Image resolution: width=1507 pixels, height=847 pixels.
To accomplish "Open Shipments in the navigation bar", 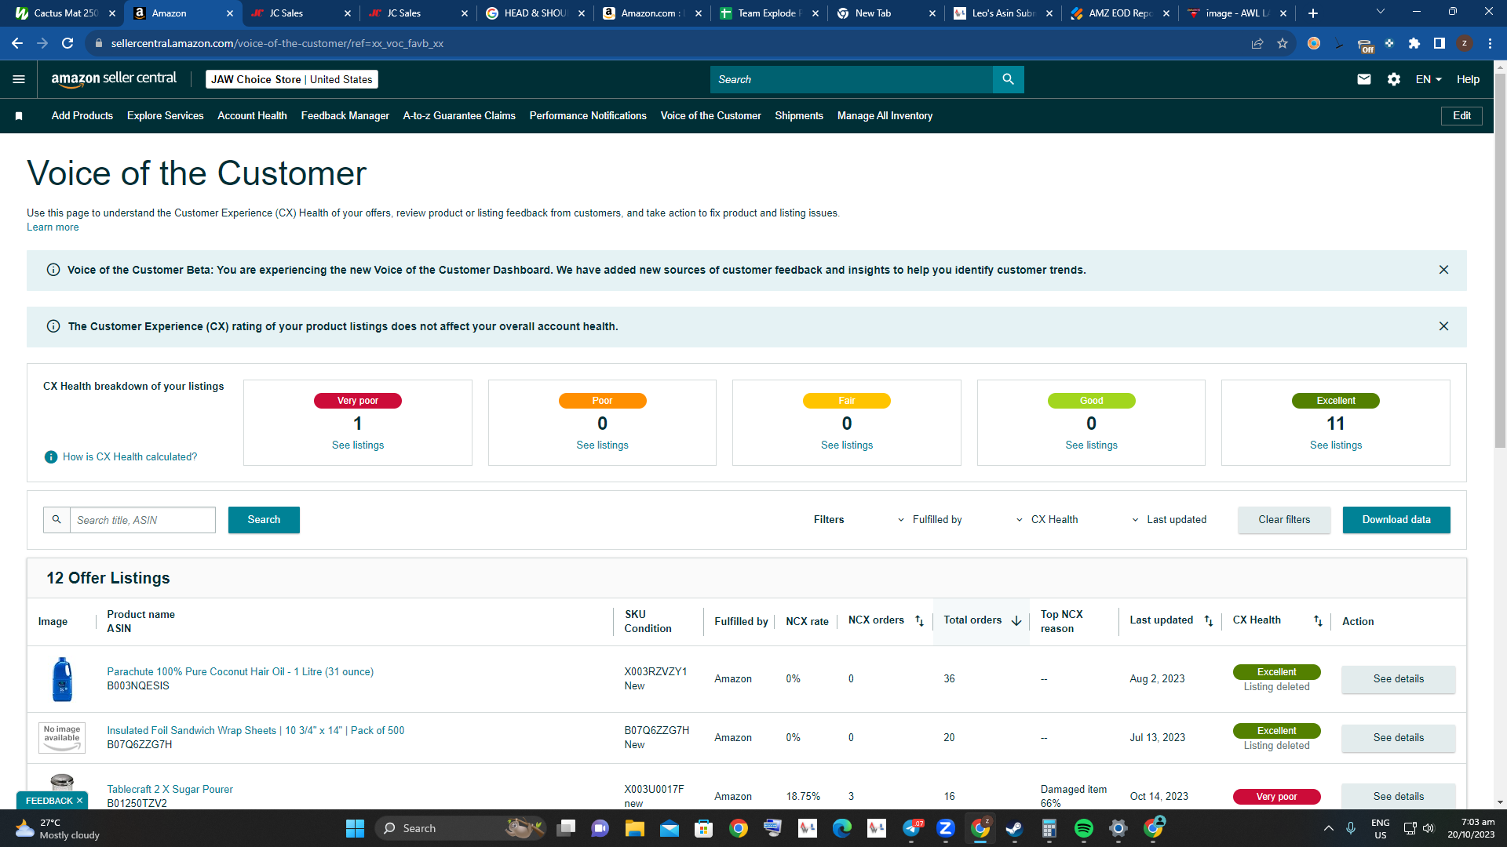I will tap(799, 116).
